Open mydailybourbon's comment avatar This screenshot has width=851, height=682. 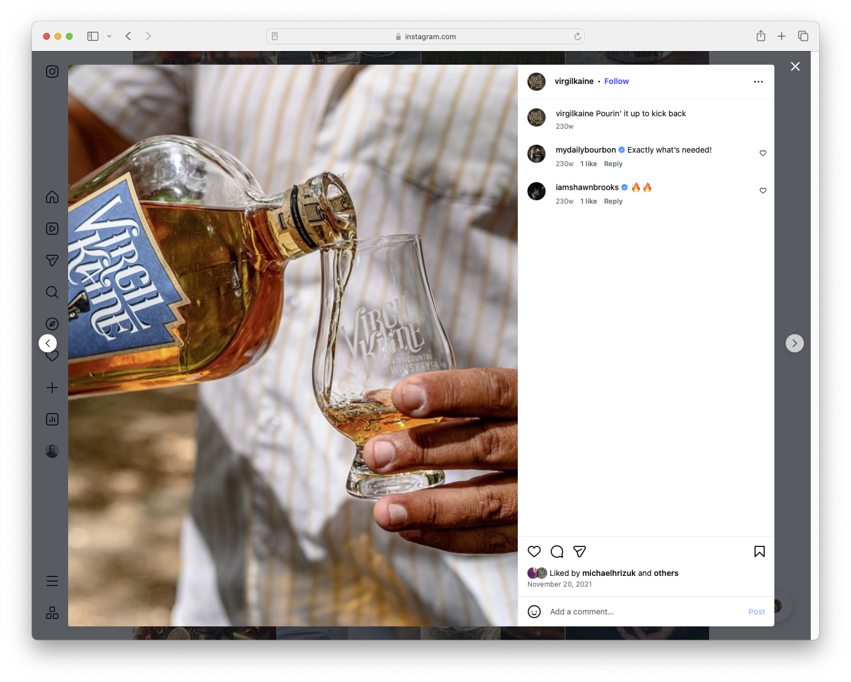pyautogui.click(x=536, y=154)
